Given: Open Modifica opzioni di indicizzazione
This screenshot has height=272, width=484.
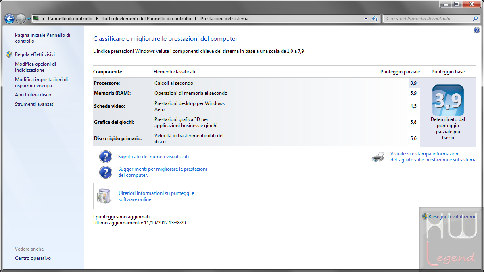Looking at the screenshot, I should pyautogui.click(x=35, y=67).
